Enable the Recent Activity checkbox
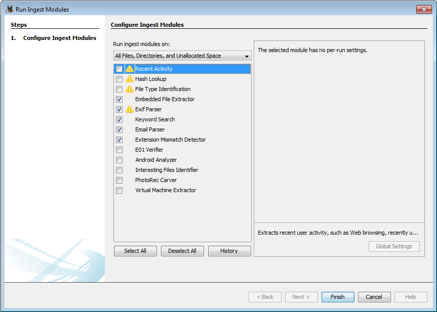This screenshot has width=437, height=312. (x=119, y=69)
